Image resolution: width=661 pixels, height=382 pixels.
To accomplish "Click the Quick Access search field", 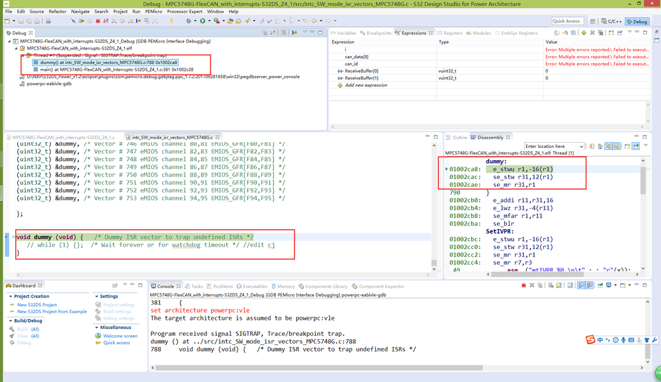I will (568, 21).
